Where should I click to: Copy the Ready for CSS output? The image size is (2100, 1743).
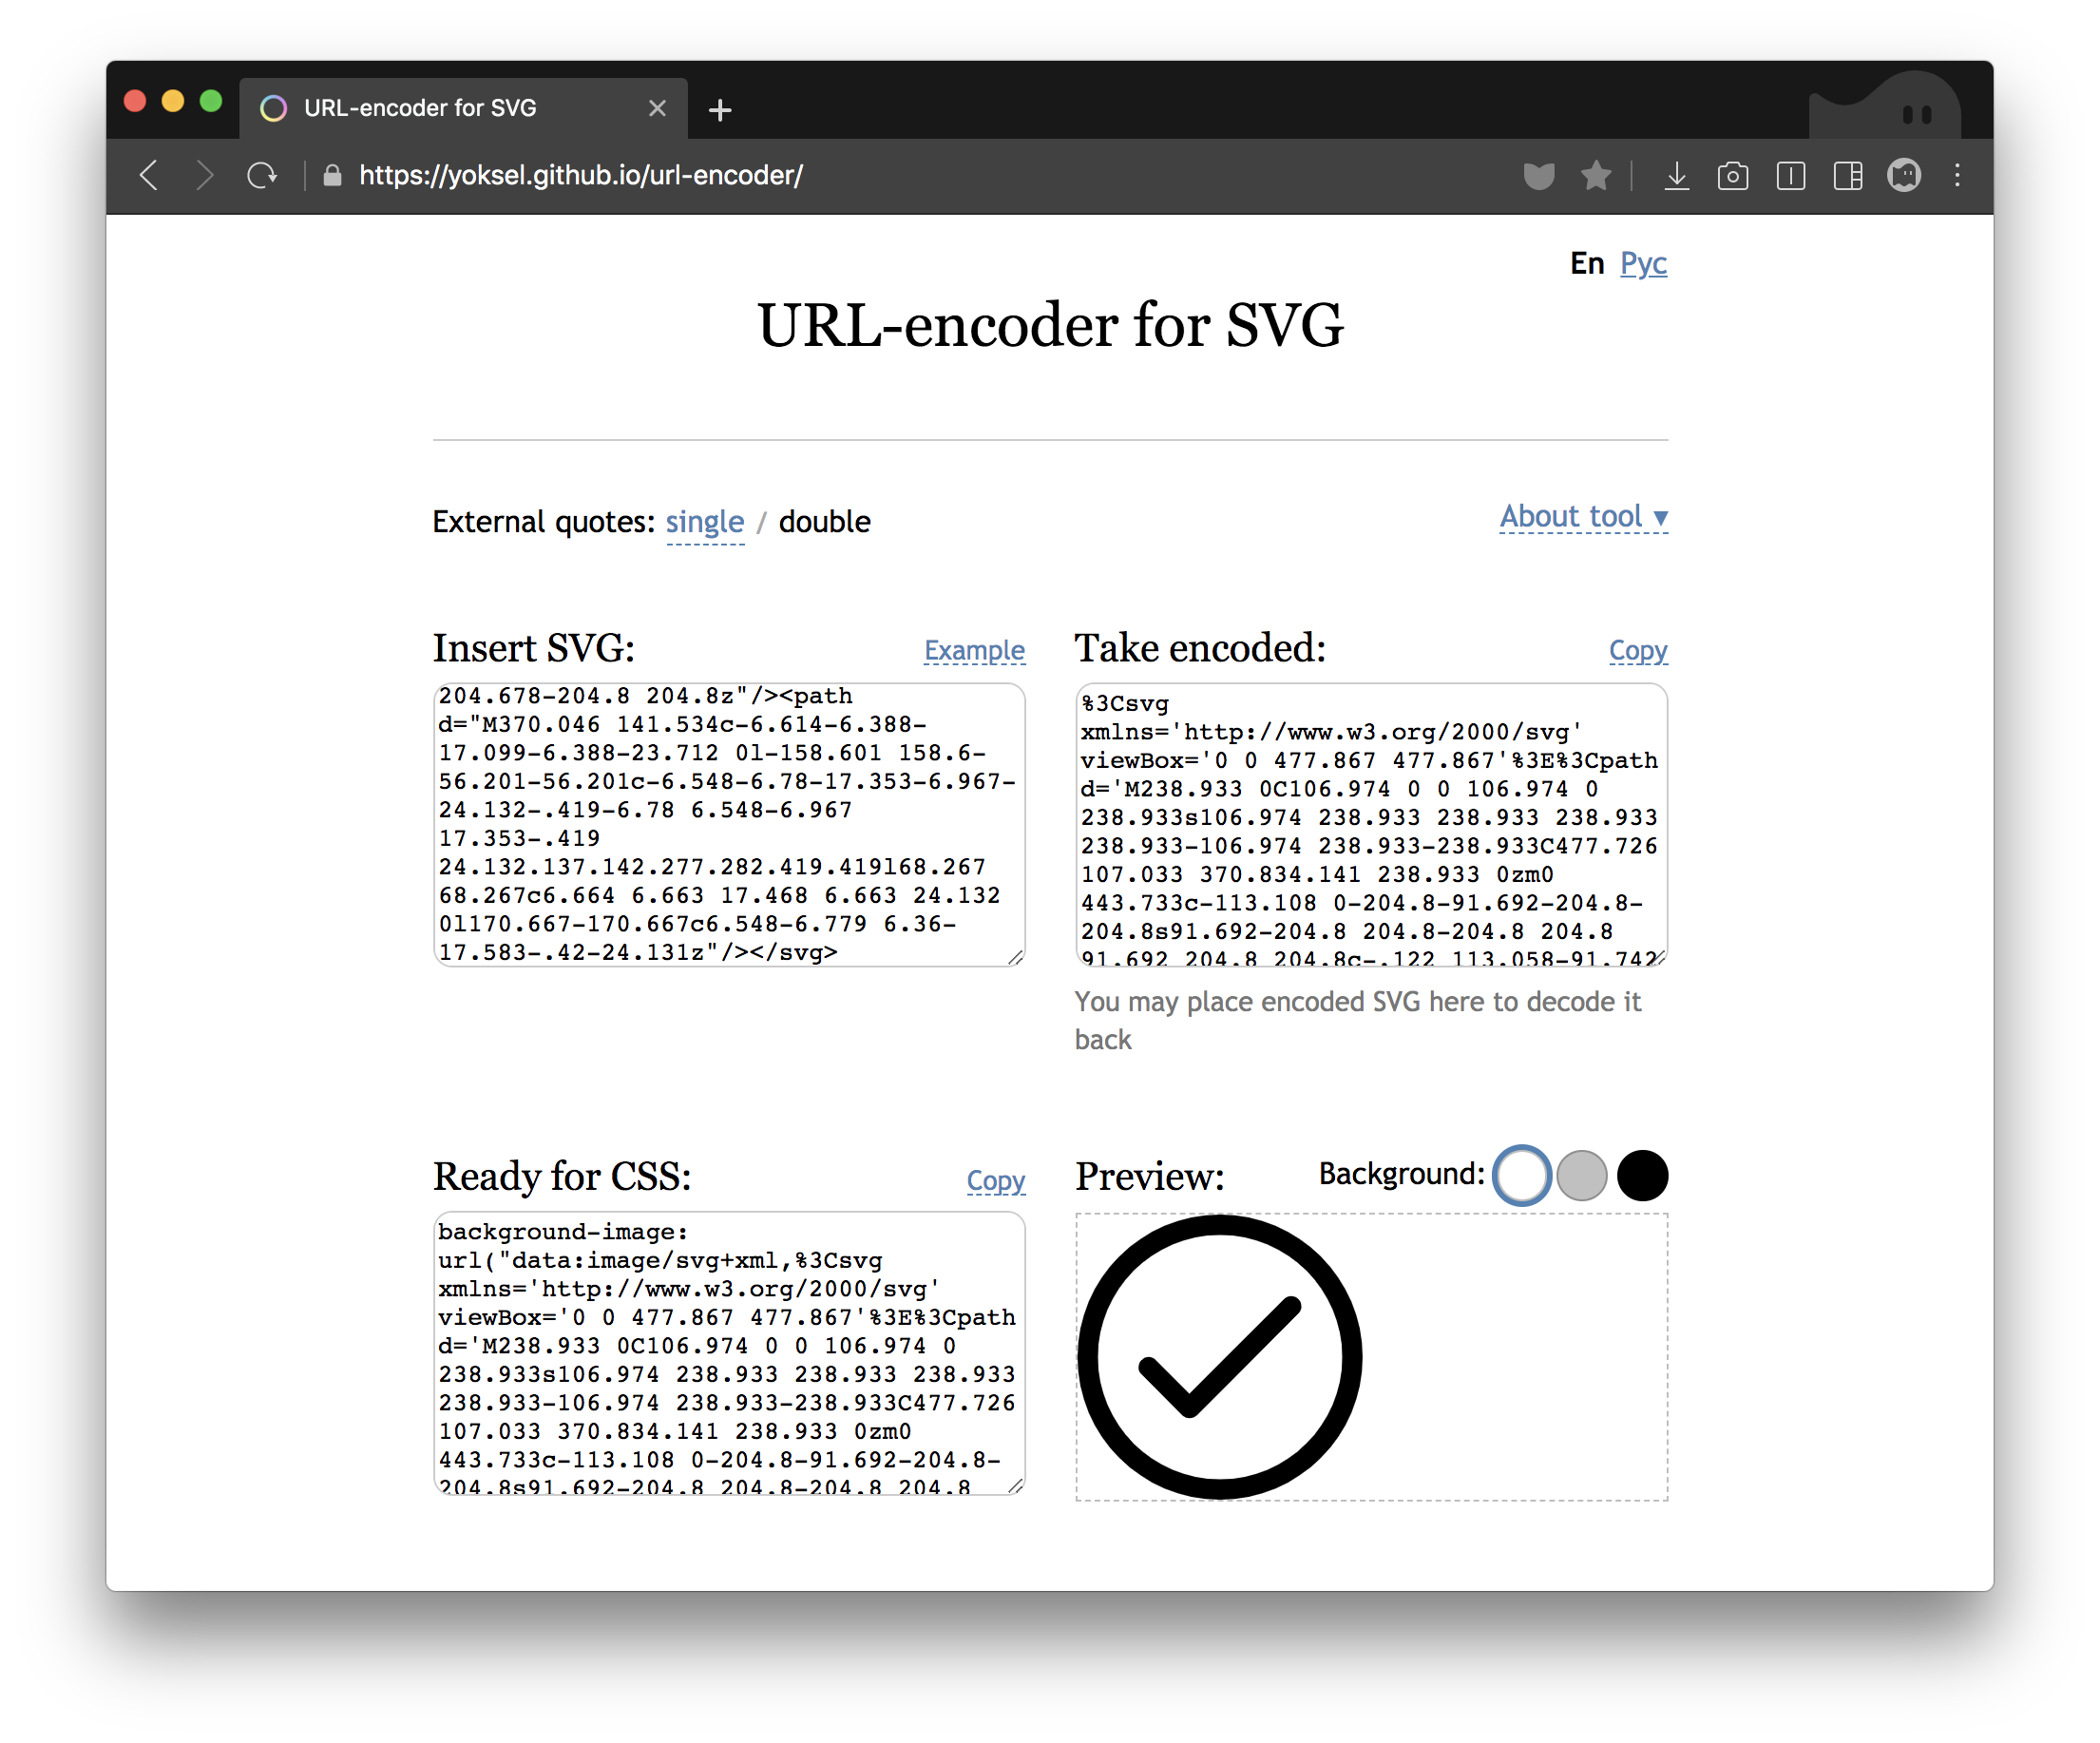(995, 1180)
